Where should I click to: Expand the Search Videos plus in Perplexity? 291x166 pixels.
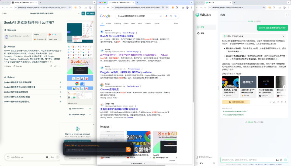[90, 109]
